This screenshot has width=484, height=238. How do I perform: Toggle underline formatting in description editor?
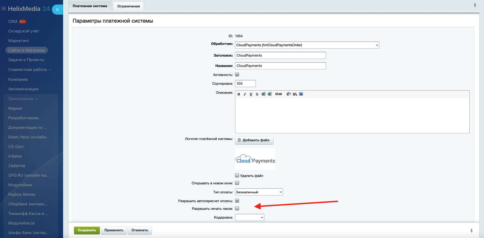coord(251,94)
